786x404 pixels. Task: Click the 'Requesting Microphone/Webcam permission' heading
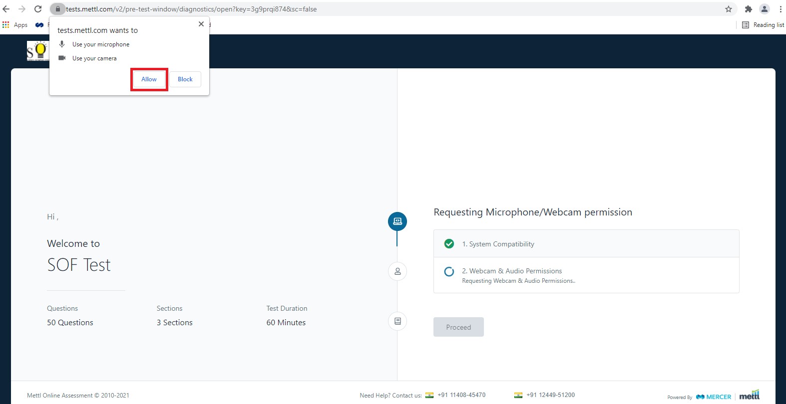coord(533,212)
